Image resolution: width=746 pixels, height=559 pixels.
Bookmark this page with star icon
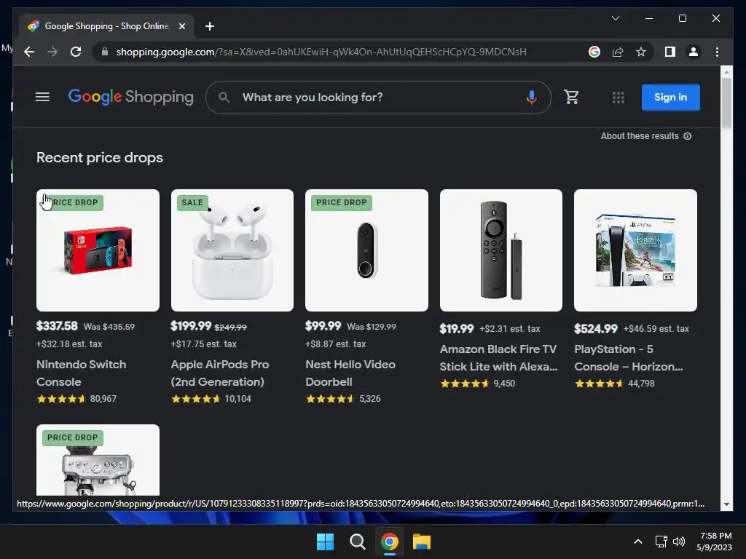point(641,52)
